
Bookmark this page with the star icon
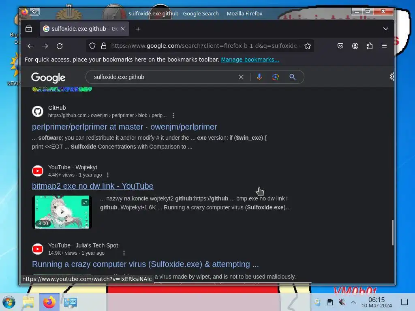308,46
